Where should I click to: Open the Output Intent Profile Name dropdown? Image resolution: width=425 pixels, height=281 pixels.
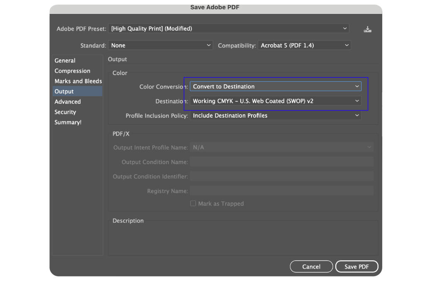click(281, 148)
